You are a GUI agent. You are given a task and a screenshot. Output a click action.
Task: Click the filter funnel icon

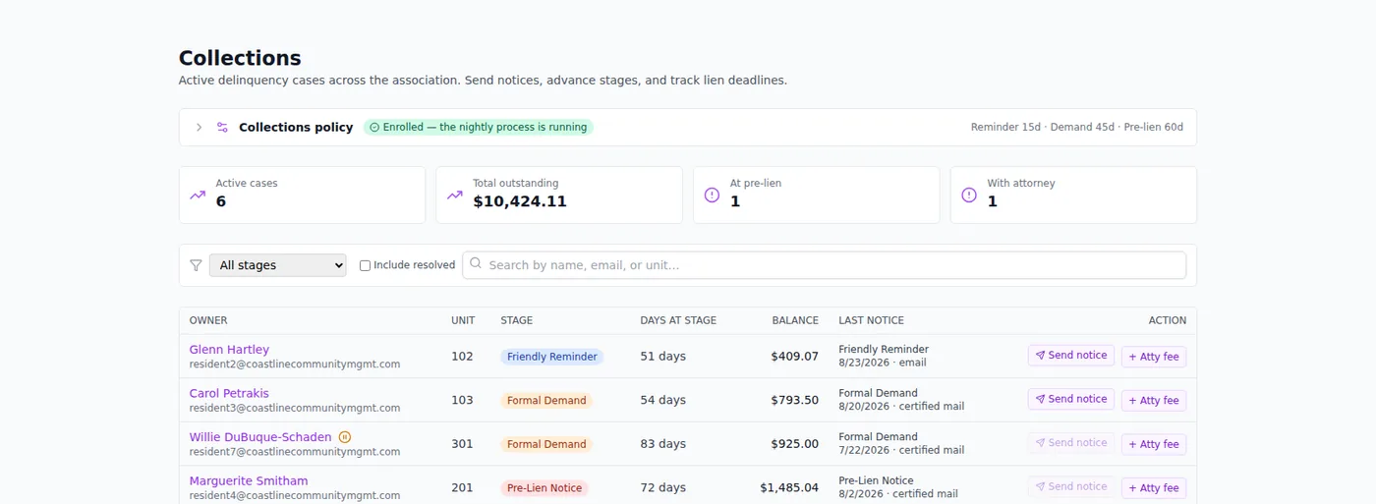click(196, 265)
